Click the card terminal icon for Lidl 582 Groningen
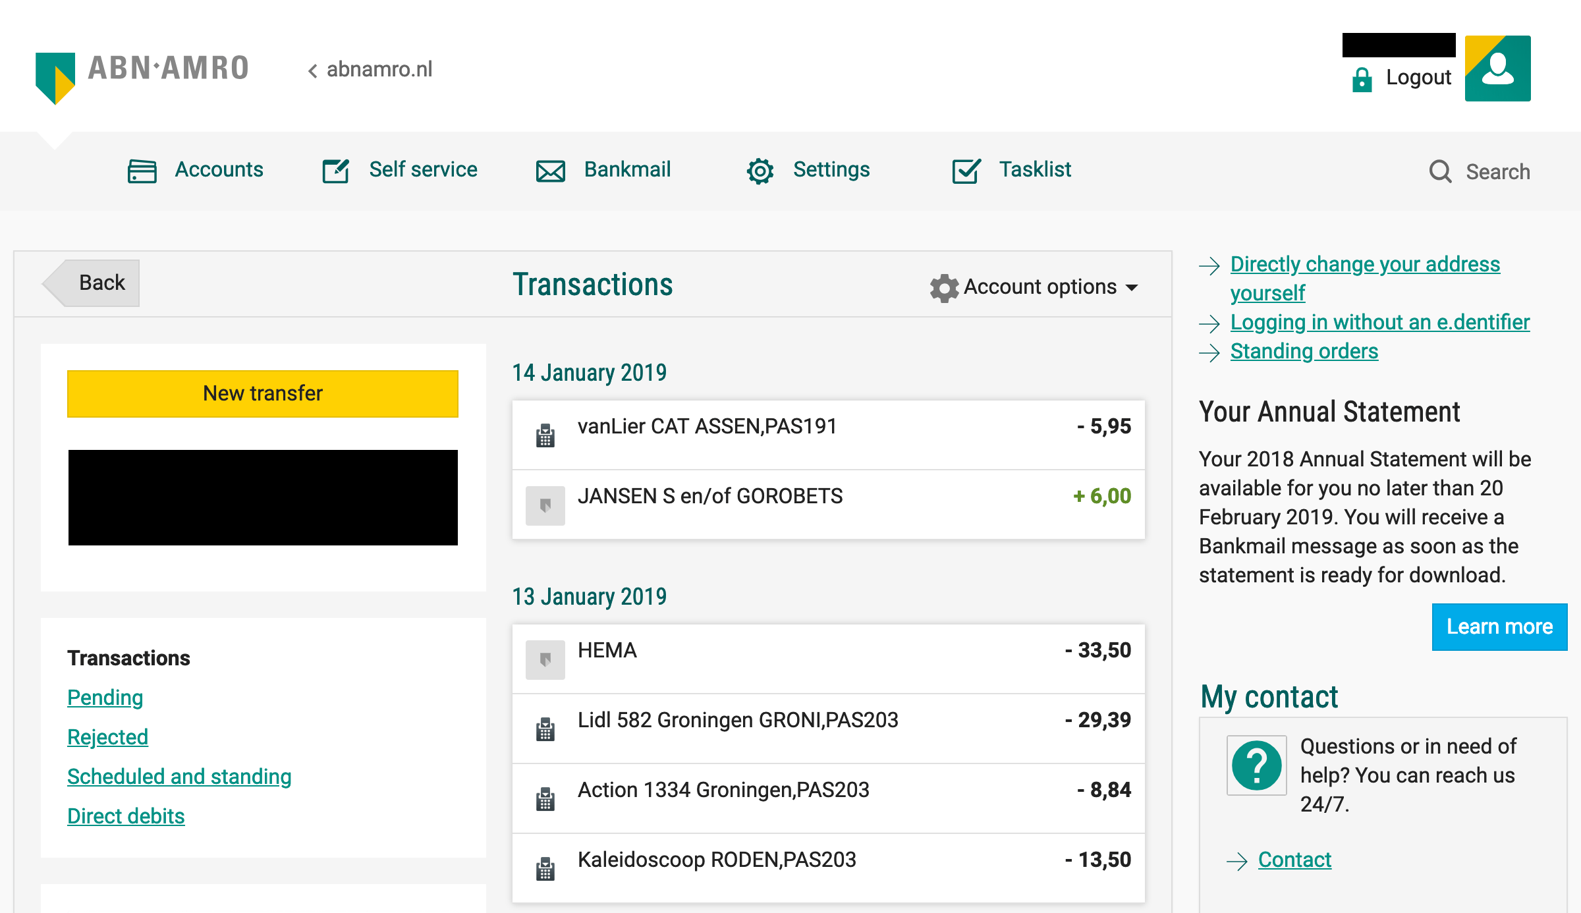The height and width of the screenshot is (913, 1581). (545, 729)
